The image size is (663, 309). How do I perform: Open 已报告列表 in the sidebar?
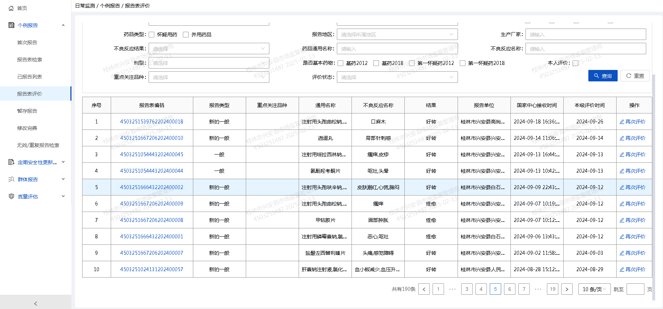(x=30, y=77)
